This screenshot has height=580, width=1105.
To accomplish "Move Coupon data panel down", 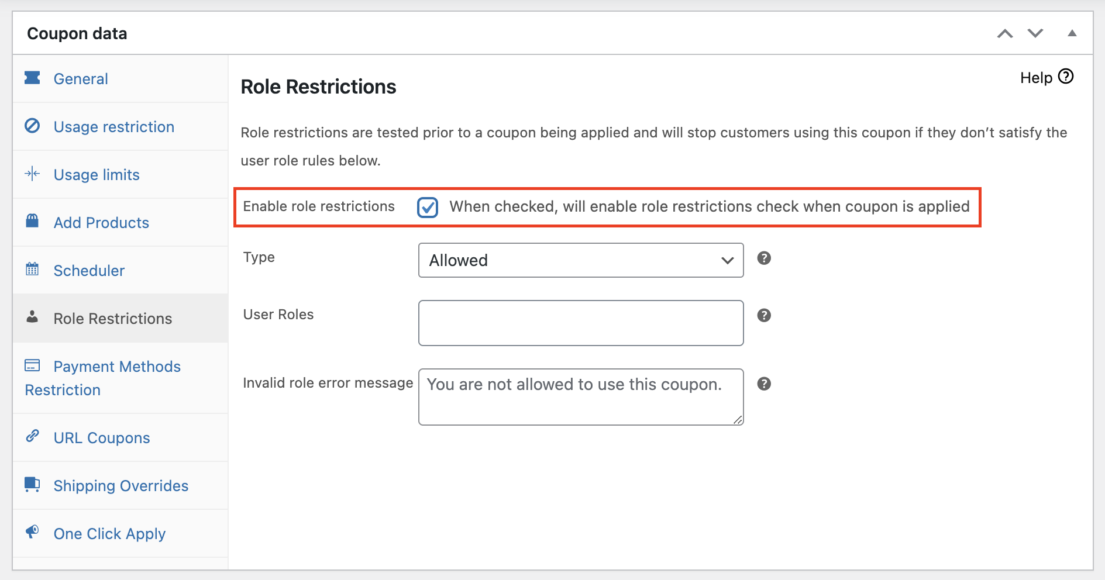I will click(x=1035, y=34).
